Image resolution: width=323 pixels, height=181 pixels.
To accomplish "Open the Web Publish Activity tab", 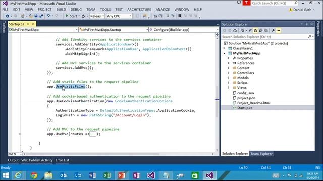I will tap(37, 160).
